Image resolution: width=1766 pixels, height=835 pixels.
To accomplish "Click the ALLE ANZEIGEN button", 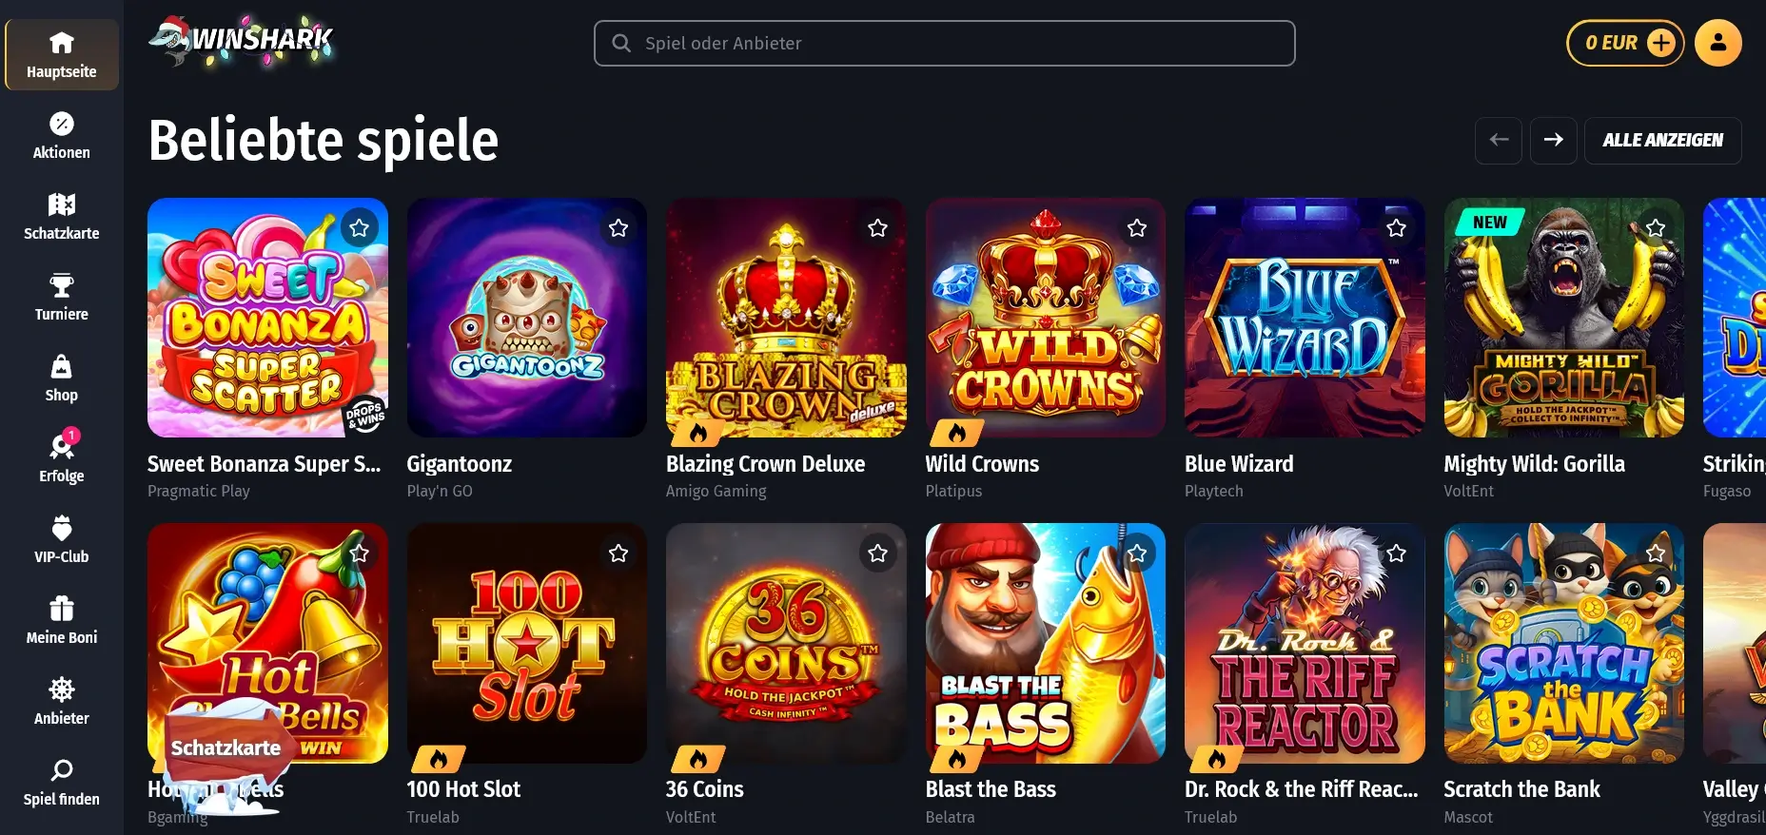I will click(1662, 140).
